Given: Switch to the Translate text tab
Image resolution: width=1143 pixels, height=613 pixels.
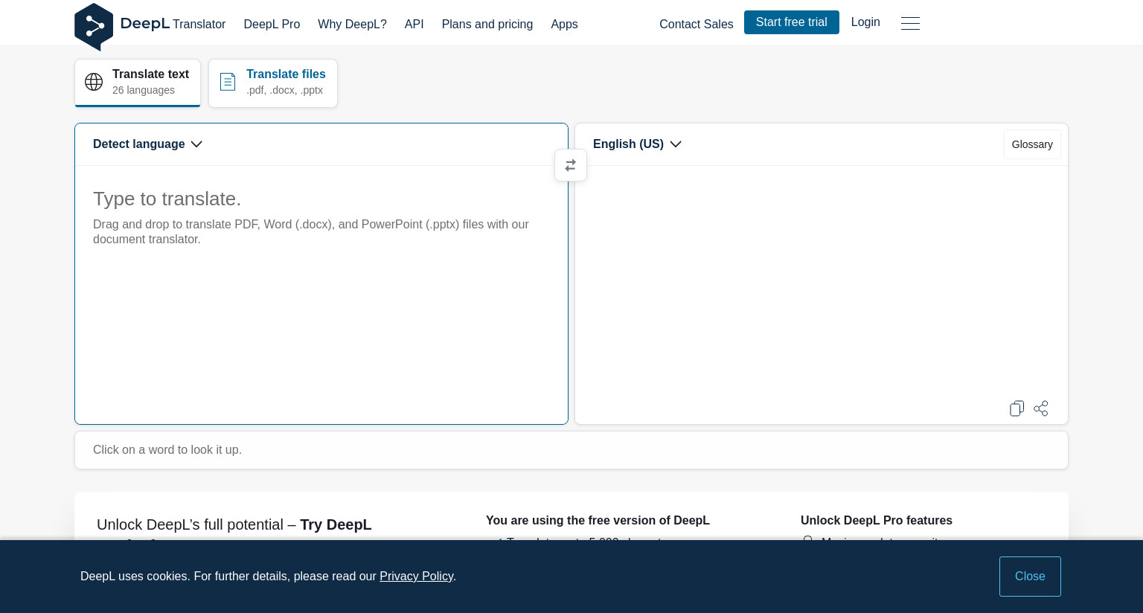Looking at the screenshot, I should 138,83.
